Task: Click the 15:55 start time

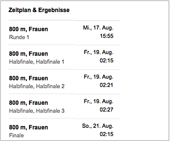Action: [x=107, y=36]
